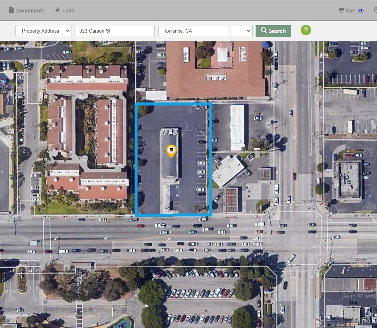
Task: Click the clock icon at the top right edge
Action: pyautogui.click(x=375, y=10)
